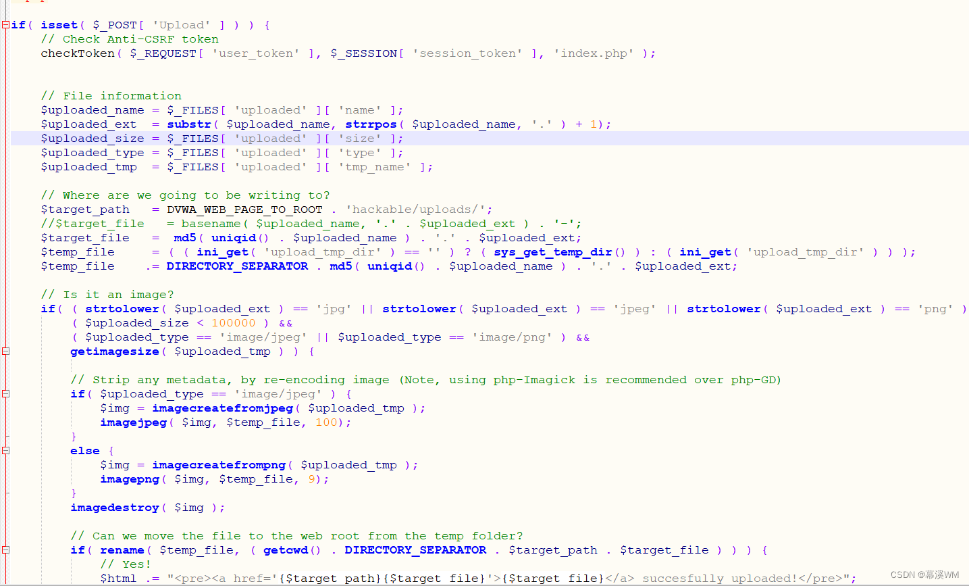
Task: Collapse the fold at the getimagesize line
Action: point(5,351)
